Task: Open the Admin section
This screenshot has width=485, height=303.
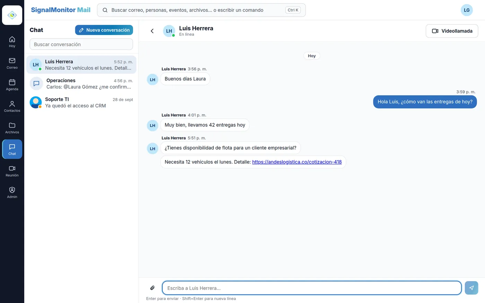Action: (12, 193)
